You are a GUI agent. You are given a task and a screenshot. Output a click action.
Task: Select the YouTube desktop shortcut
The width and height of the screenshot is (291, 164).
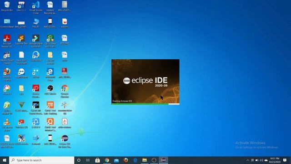(21, 123)
